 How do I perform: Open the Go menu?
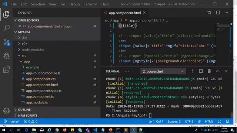(x=63, y=4)
